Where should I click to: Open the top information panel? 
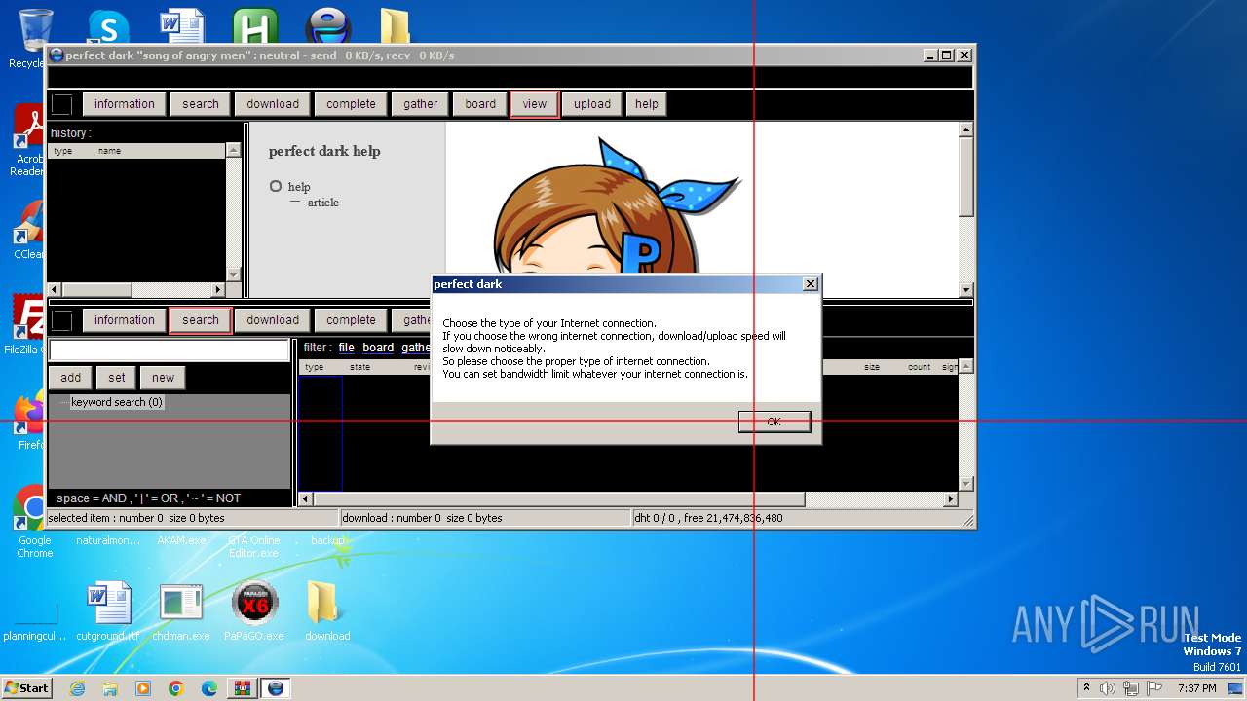pos(124,104)
